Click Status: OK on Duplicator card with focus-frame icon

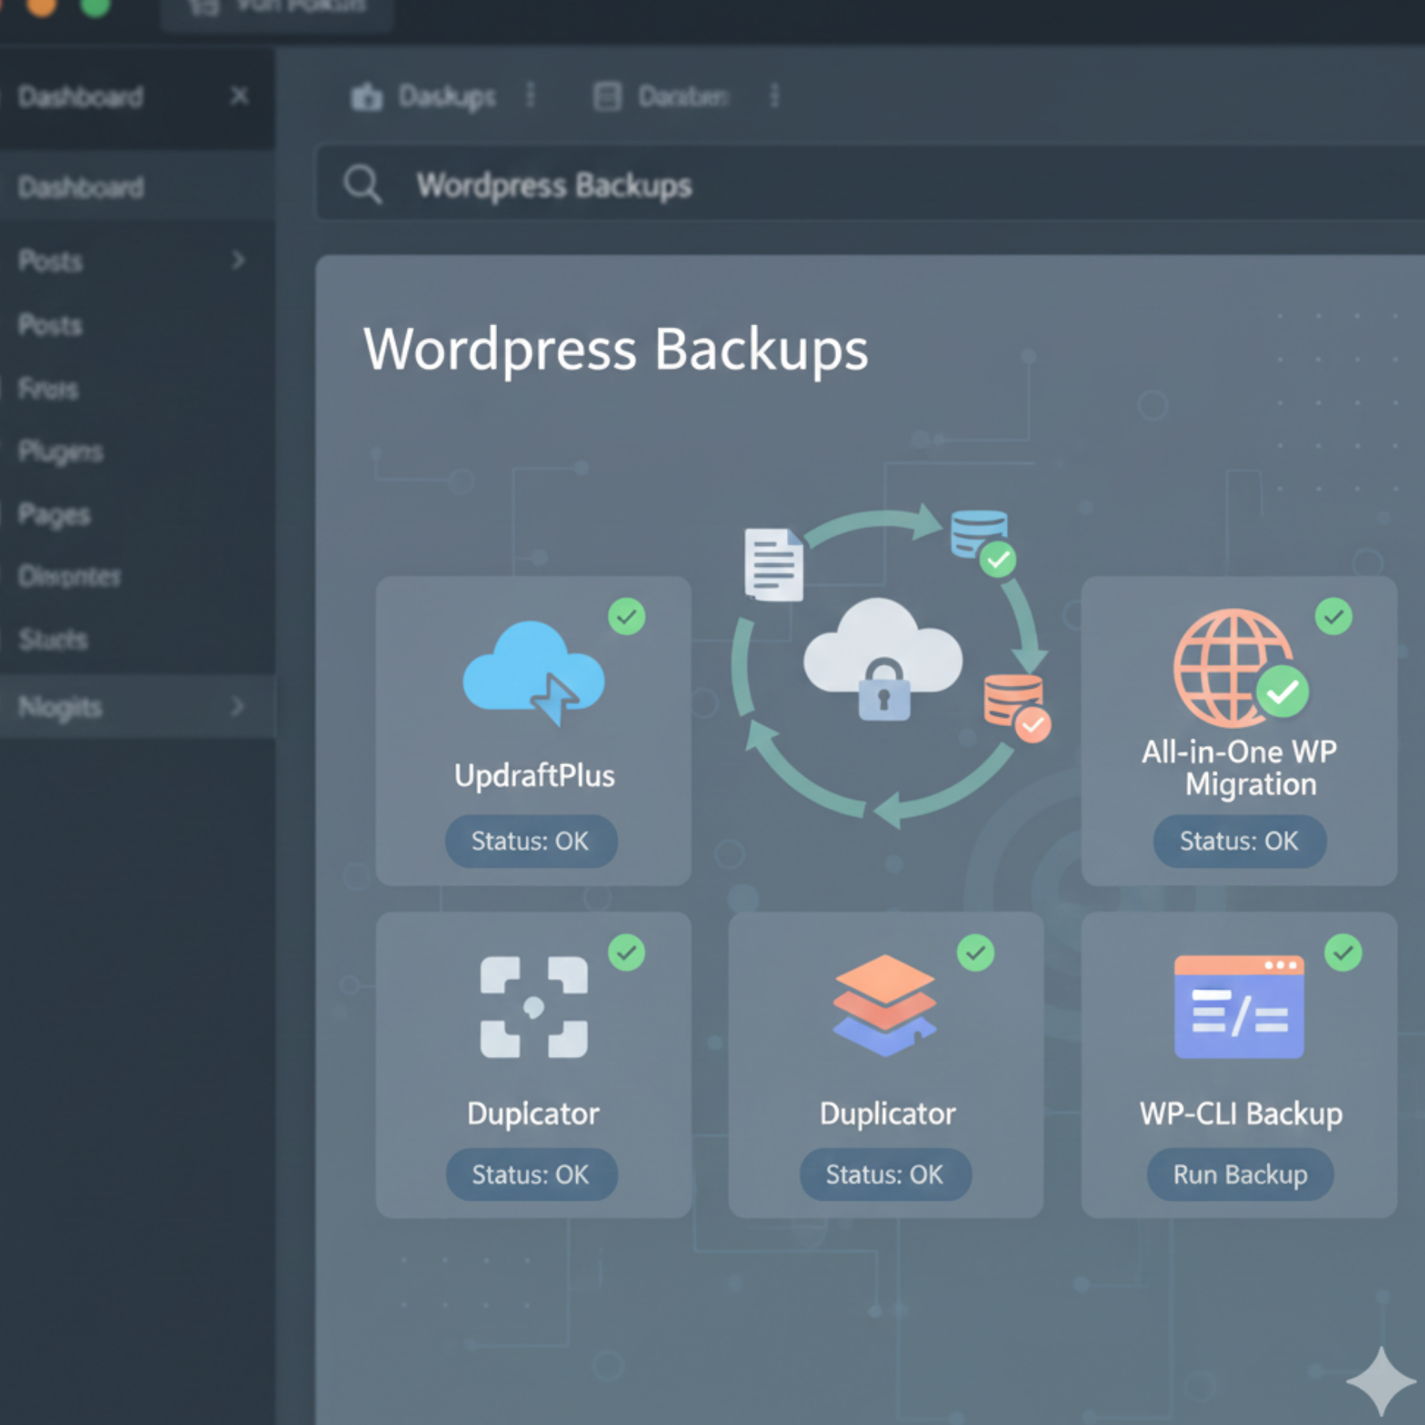[530, 1175]
